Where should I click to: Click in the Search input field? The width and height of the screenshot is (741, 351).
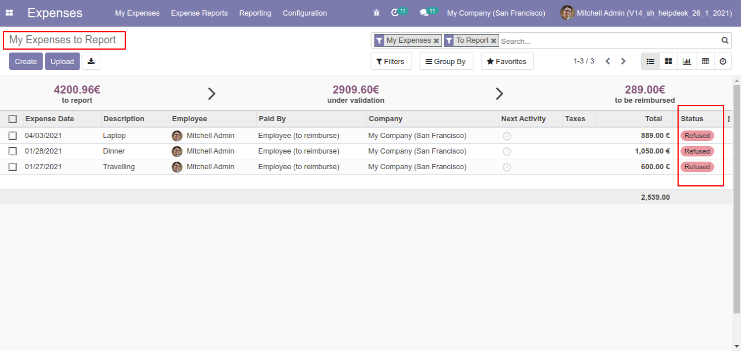click(609, 41)
